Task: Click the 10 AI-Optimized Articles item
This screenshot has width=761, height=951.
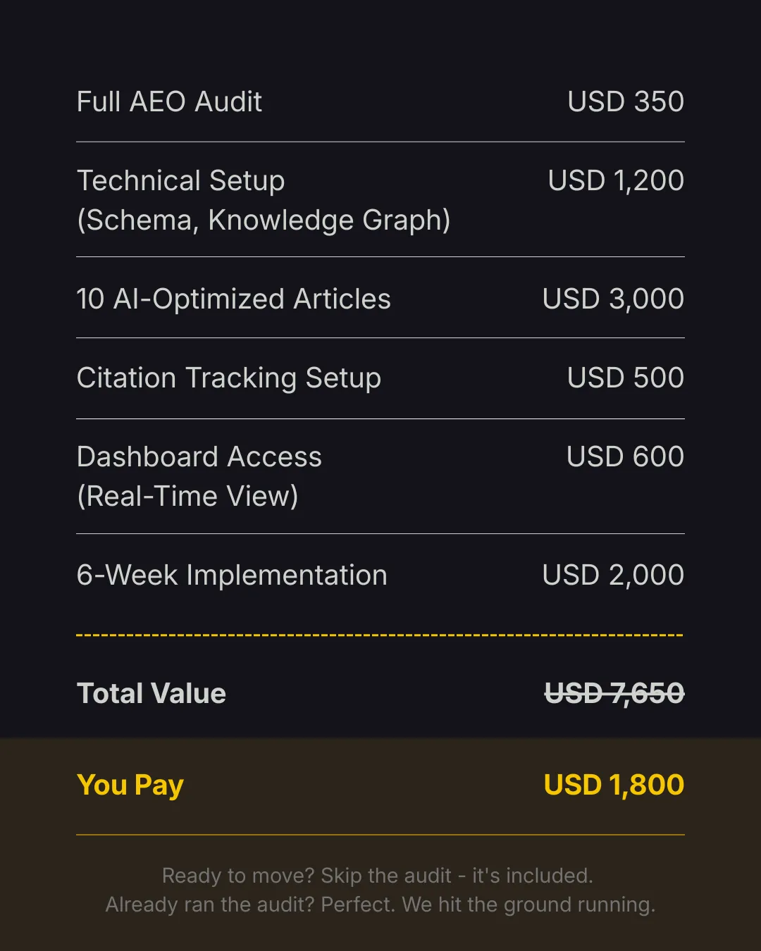Action: click(x=233, y=299)
